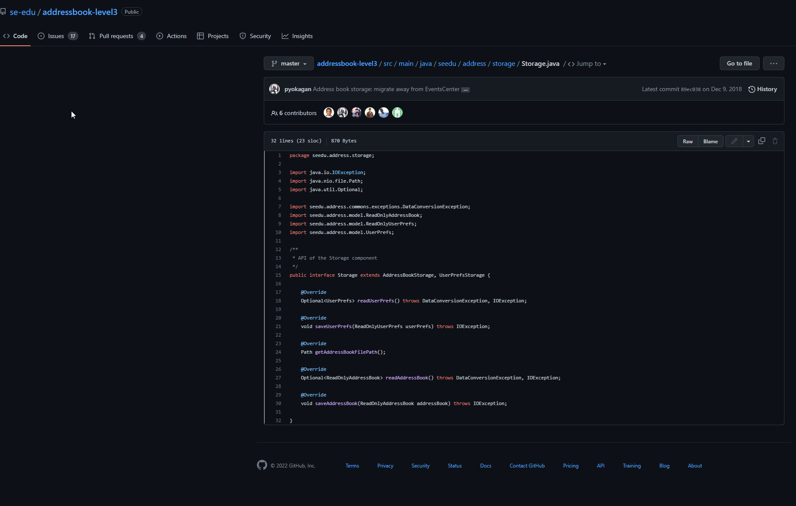Go to the java breadcrumb folder
The image size is (796, 506).
point(426,63)
